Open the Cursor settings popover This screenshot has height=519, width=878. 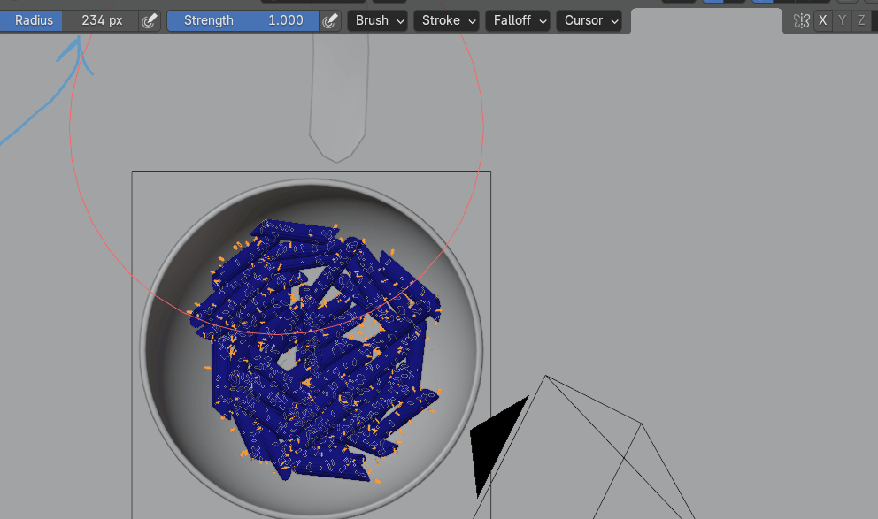588,20
